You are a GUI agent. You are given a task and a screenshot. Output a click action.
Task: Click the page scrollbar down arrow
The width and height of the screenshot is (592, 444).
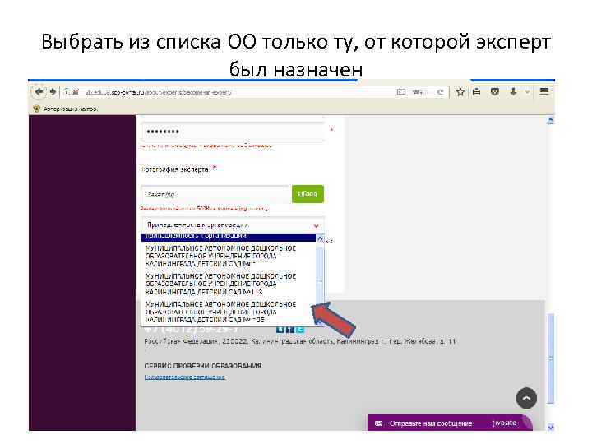pos(550,427)
